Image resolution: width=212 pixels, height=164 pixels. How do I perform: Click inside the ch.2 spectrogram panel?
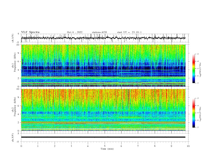point(103,110)
